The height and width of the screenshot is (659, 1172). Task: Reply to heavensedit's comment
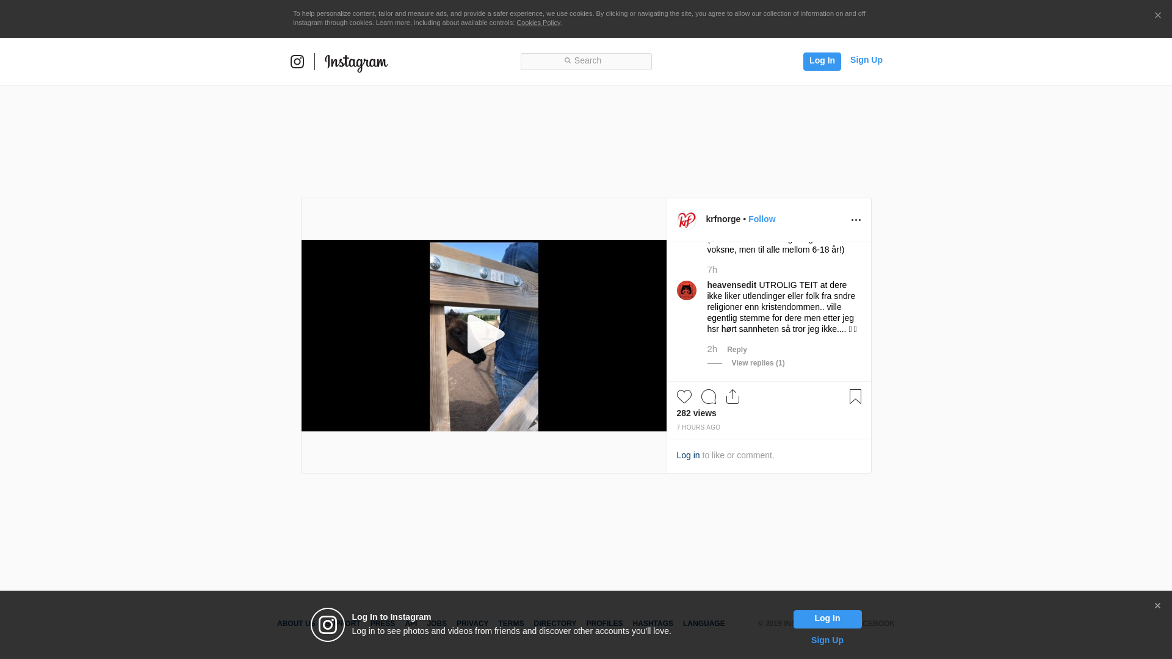click(x=737, y=350)
